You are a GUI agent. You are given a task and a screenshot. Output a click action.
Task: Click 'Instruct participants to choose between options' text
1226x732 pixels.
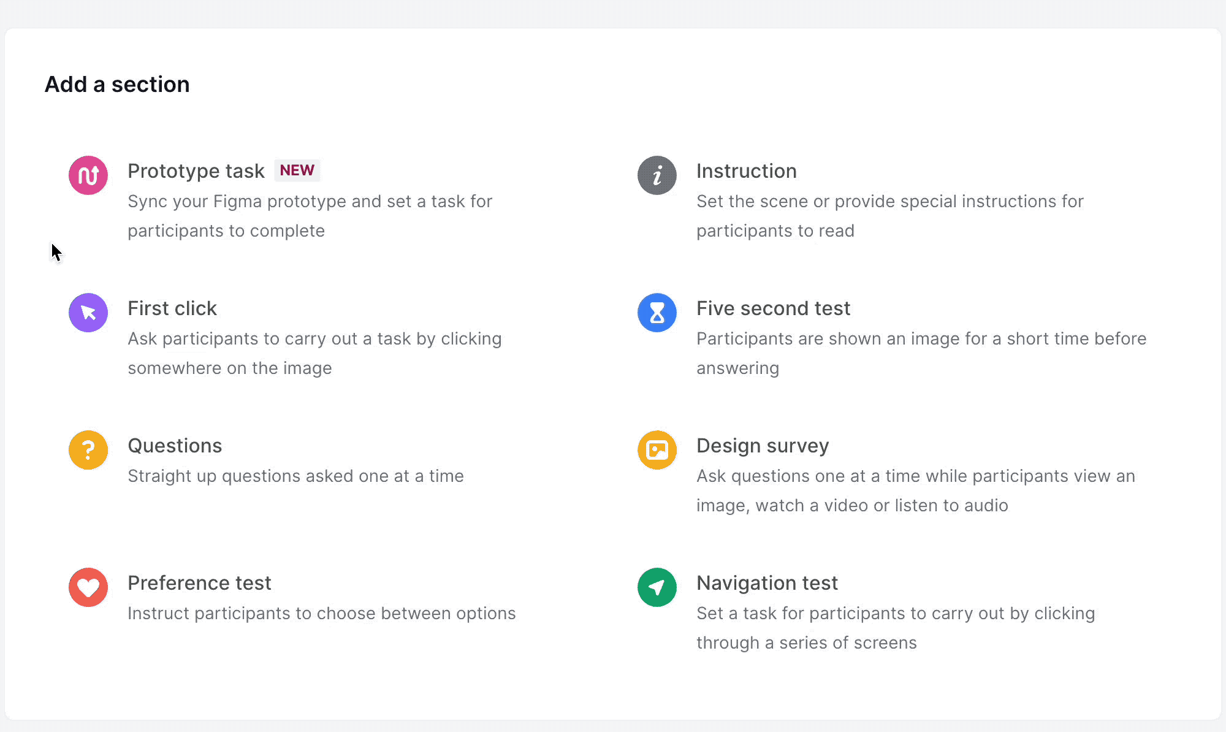coord(321,614)
